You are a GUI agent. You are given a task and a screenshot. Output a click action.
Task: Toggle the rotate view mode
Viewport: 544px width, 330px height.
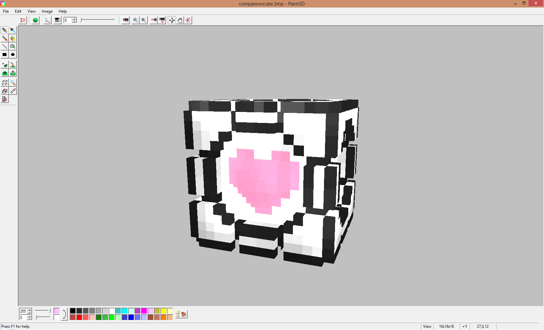(x=188, y=20)
